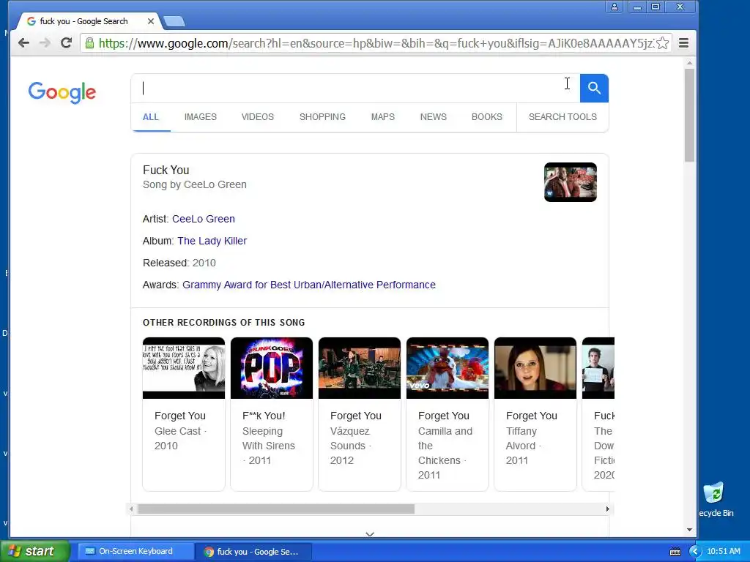
Task: Open the MAPS tab
Action: coord(382,117)
